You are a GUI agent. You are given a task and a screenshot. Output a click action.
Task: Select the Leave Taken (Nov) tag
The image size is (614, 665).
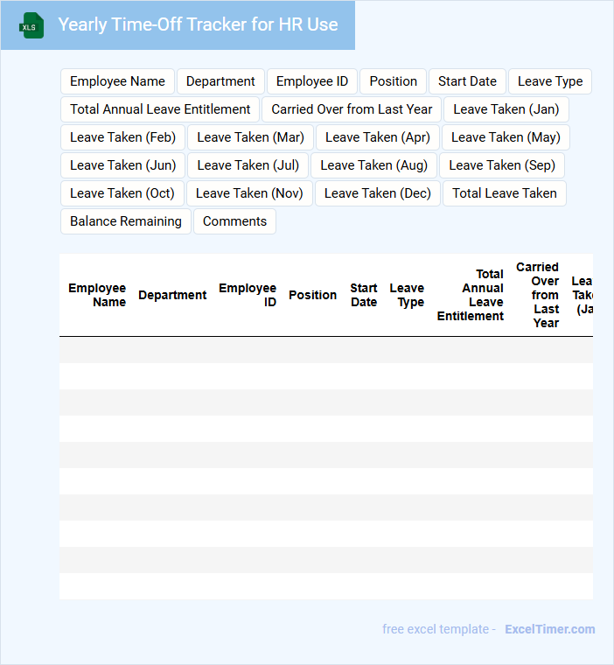point(249,193)
